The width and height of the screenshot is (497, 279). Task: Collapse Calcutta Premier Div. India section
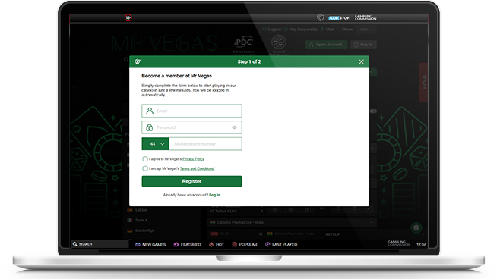(372, 222)
